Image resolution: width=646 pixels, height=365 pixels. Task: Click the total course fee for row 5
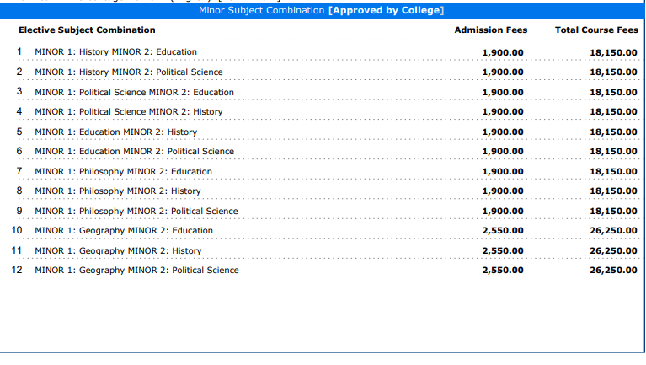613,132
